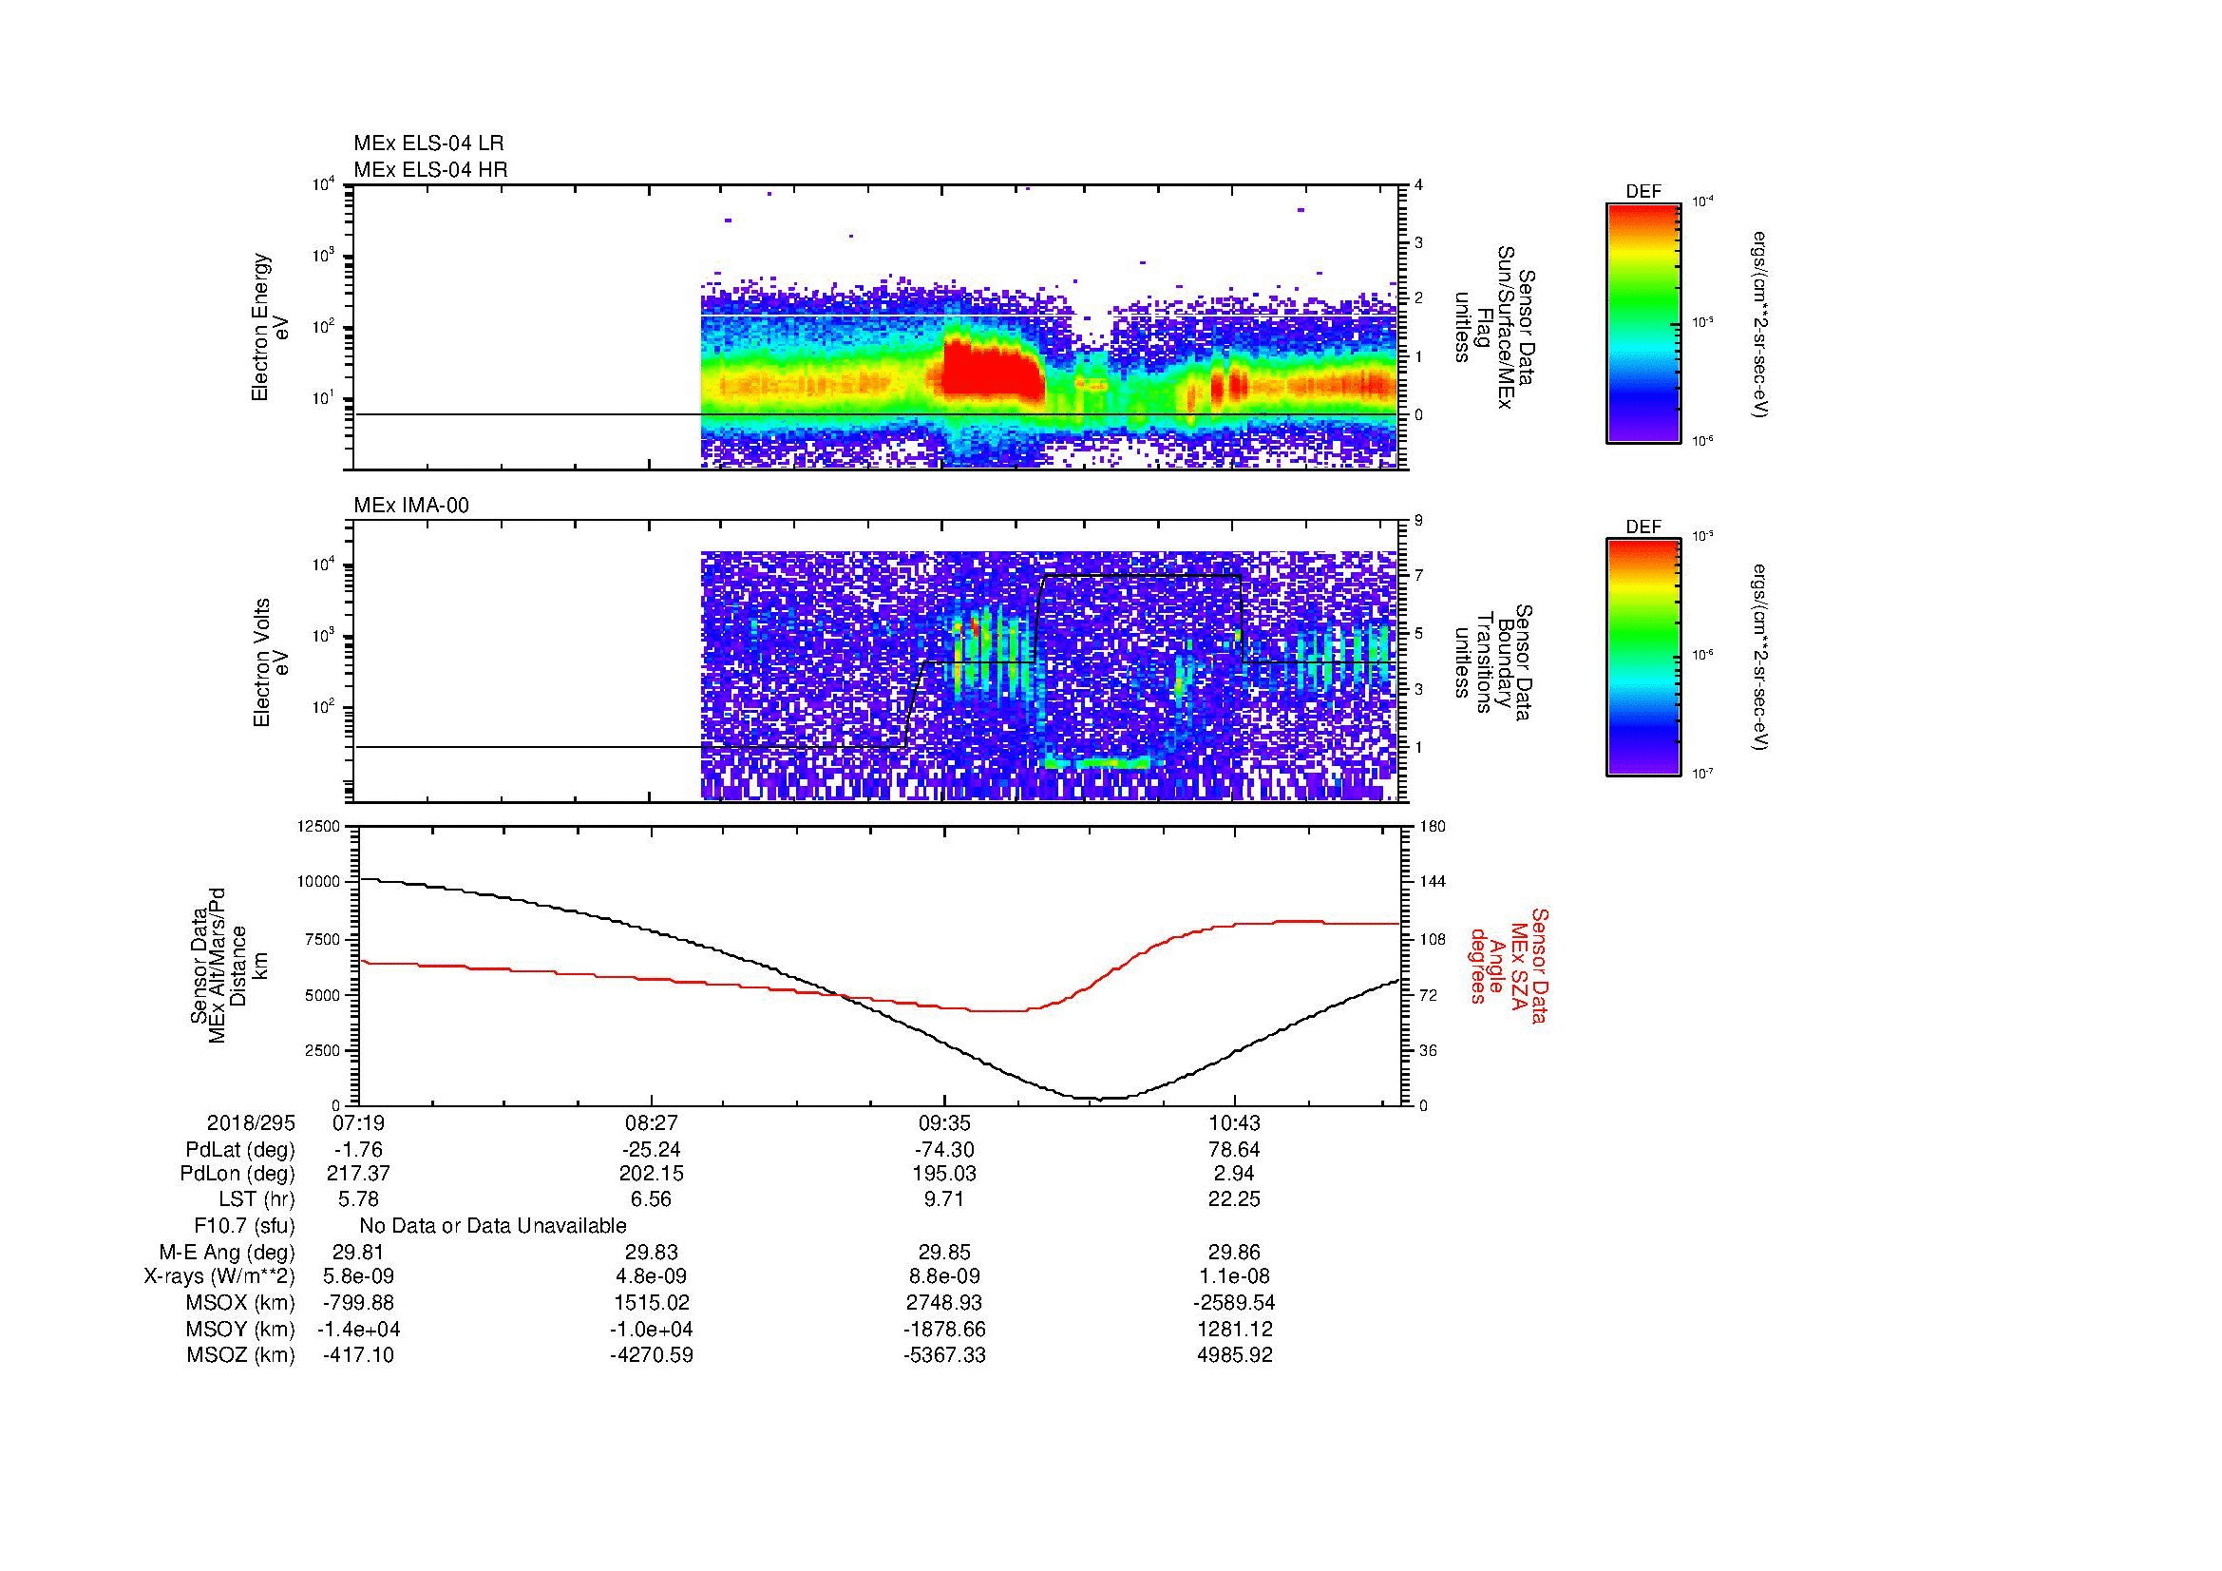The width and height of the screenshot is (2222, 1571).
Task: Click the X-rays value 1.1e-08
Action: tap(1234, 1276)
